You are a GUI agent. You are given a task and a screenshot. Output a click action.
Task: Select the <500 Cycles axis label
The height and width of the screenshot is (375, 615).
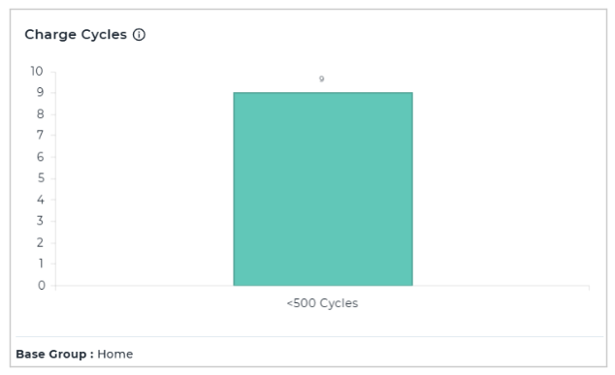click(322, 303)
